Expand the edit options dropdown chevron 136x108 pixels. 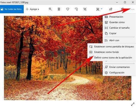tap(102, 9)
